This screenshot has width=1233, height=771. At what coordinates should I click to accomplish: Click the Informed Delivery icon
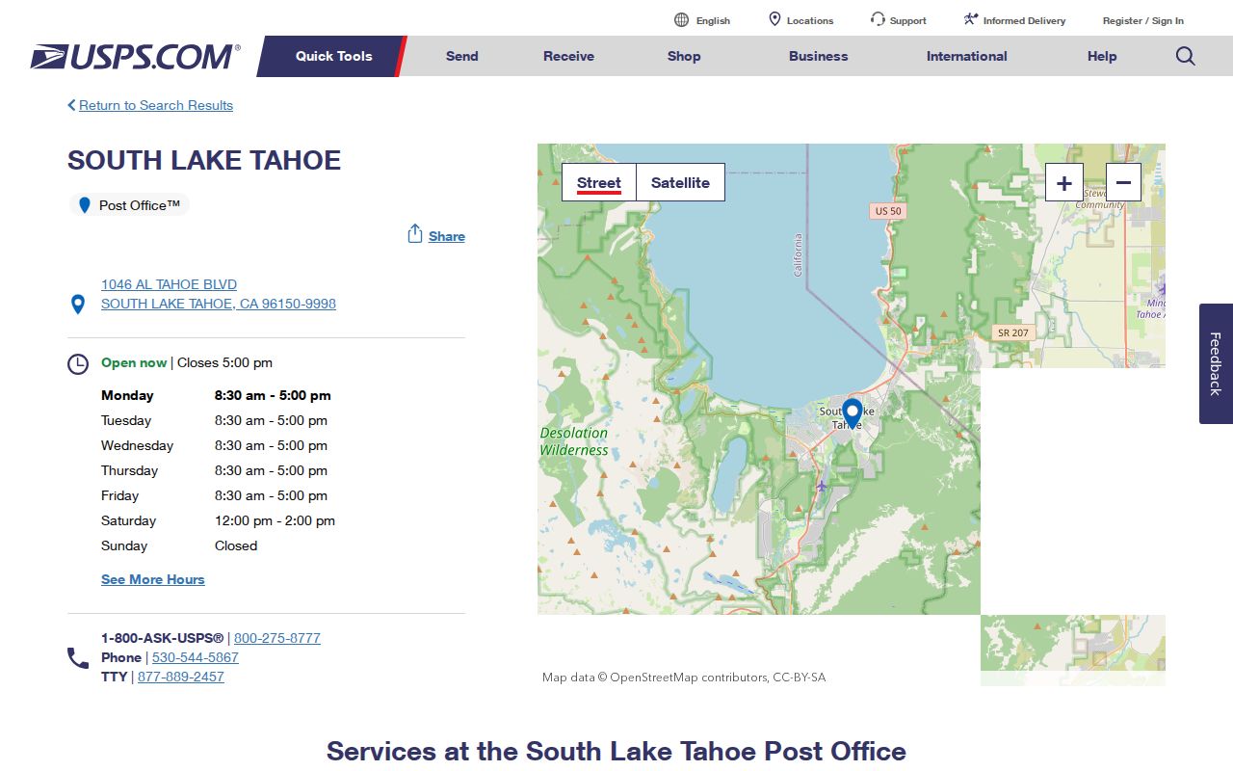pyautogui.click(x=971, y=19)
